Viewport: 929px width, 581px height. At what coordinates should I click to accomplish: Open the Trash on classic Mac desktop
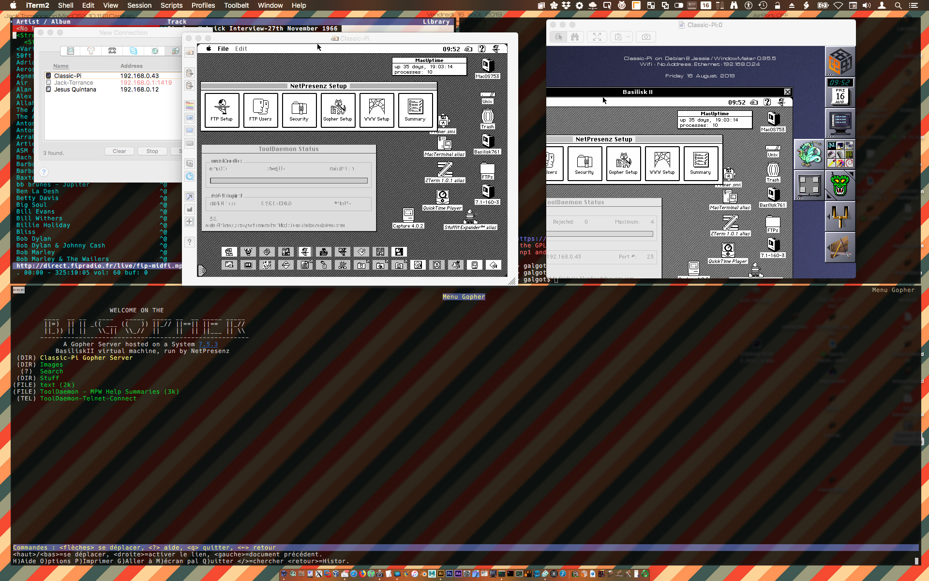pos(487,118)
